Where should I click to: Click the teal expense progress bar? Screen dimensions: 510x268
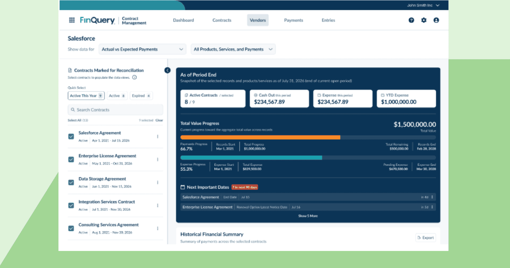(251, 158)
